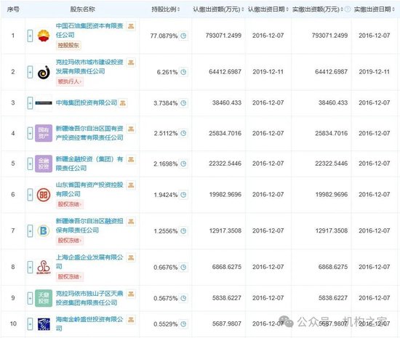Open 克拉玛依市独山子区天鼎投资集团 link
Screen dimensions: 400x338
coord(89,298)
